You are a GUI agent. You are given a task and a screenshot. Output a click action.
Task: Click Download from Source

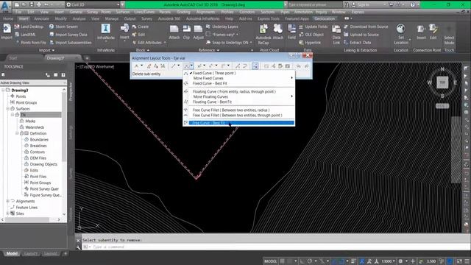pos(366,26)
